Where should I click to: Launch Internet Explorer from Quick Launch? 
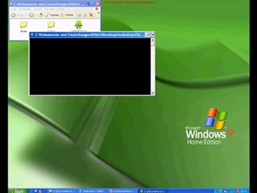(31, 191)
